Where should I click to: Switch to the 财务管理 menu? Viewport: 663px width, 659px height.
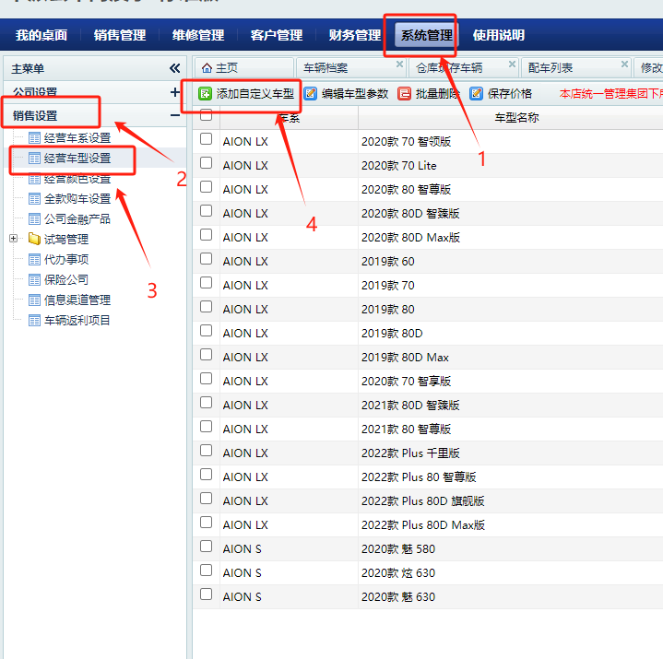(354, 35)
